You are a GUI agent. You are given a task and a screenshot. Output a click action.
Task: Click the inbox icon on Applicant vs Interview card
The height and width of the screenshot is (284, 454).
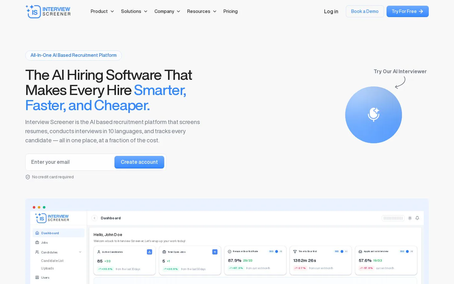360,251
